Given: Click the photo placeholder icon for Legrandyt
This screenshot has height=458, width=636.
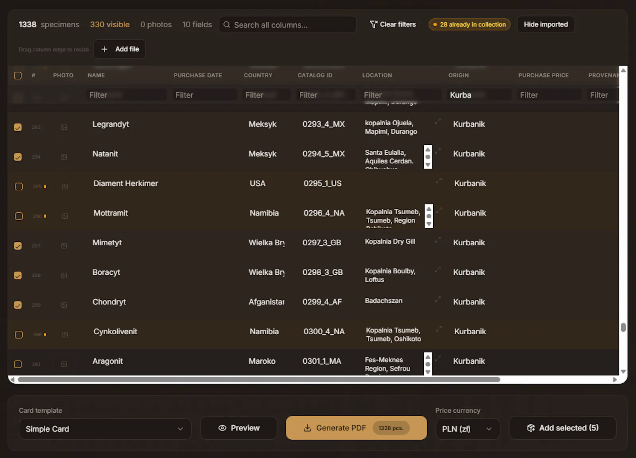Looking at the screenshot, I should (x=64, y=127).
